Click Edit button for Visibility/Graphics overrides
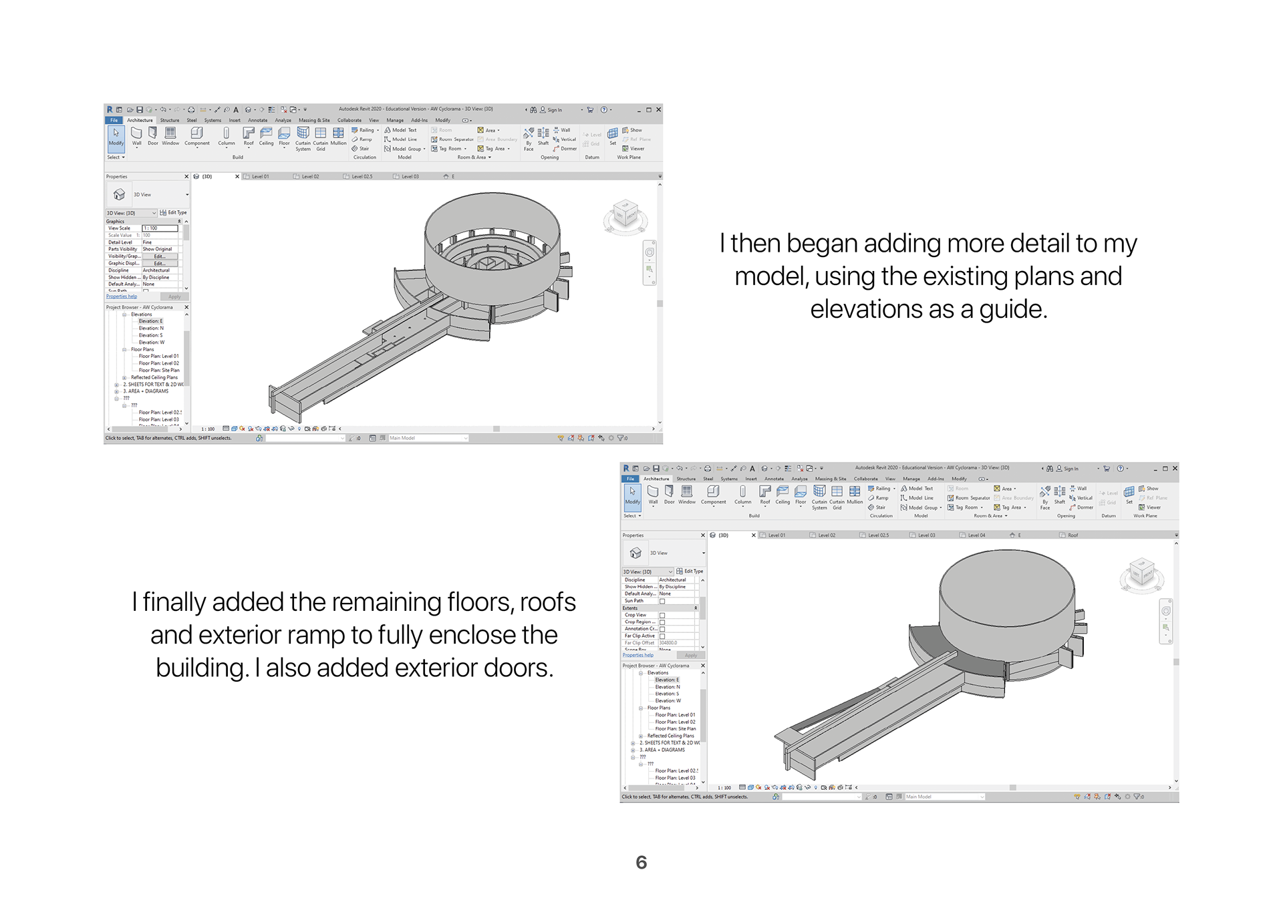Screen dimensions: 1283x906 point(160,256)
